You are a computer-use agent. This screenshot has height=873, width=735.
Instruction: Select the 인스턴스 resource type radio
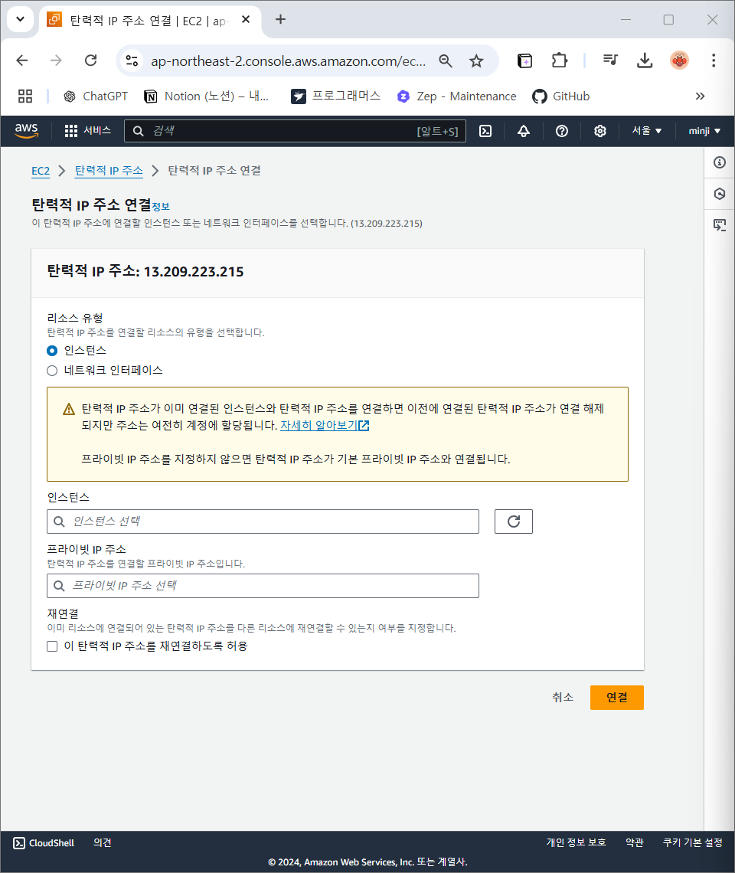[x=52, y=351]
